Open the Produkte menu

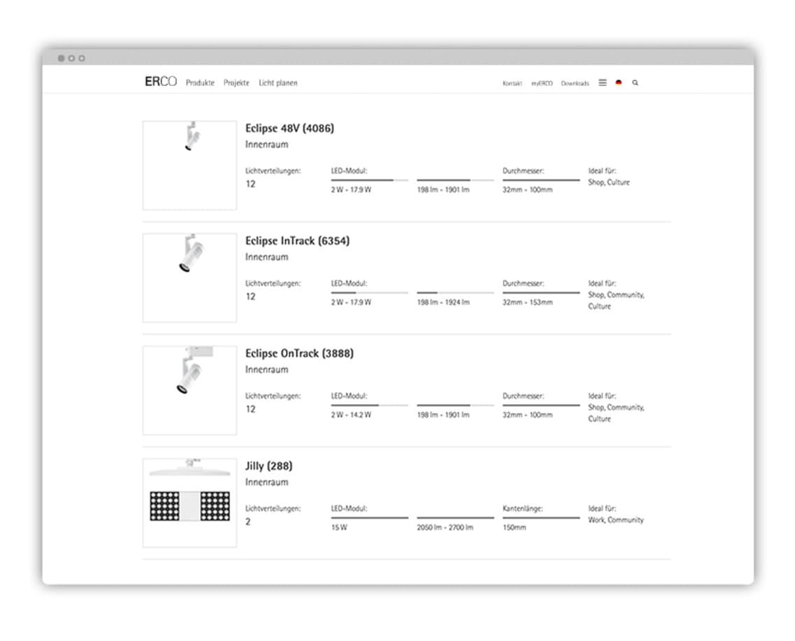coord(200,82)
